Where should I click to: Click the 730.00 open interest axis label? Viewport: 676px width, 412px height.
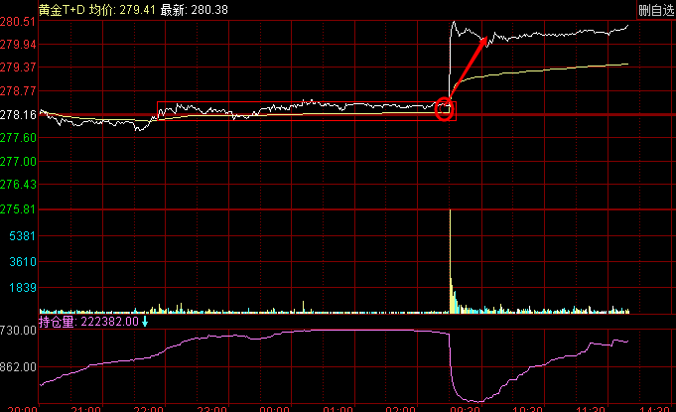click(19, 332)
